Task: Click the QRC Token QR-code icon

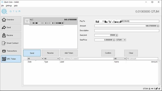Action: 4,59
